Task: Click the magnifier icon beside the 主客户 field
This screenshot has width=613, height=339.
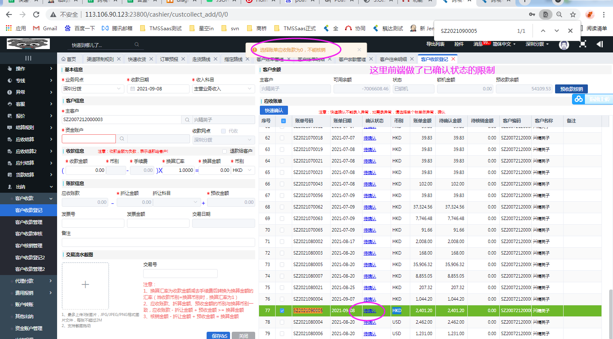Action: click(187, 120)
